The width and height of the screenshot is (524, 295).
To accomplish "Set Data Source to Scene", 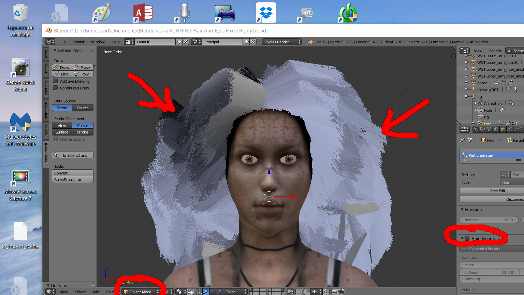I will [62, 108].
